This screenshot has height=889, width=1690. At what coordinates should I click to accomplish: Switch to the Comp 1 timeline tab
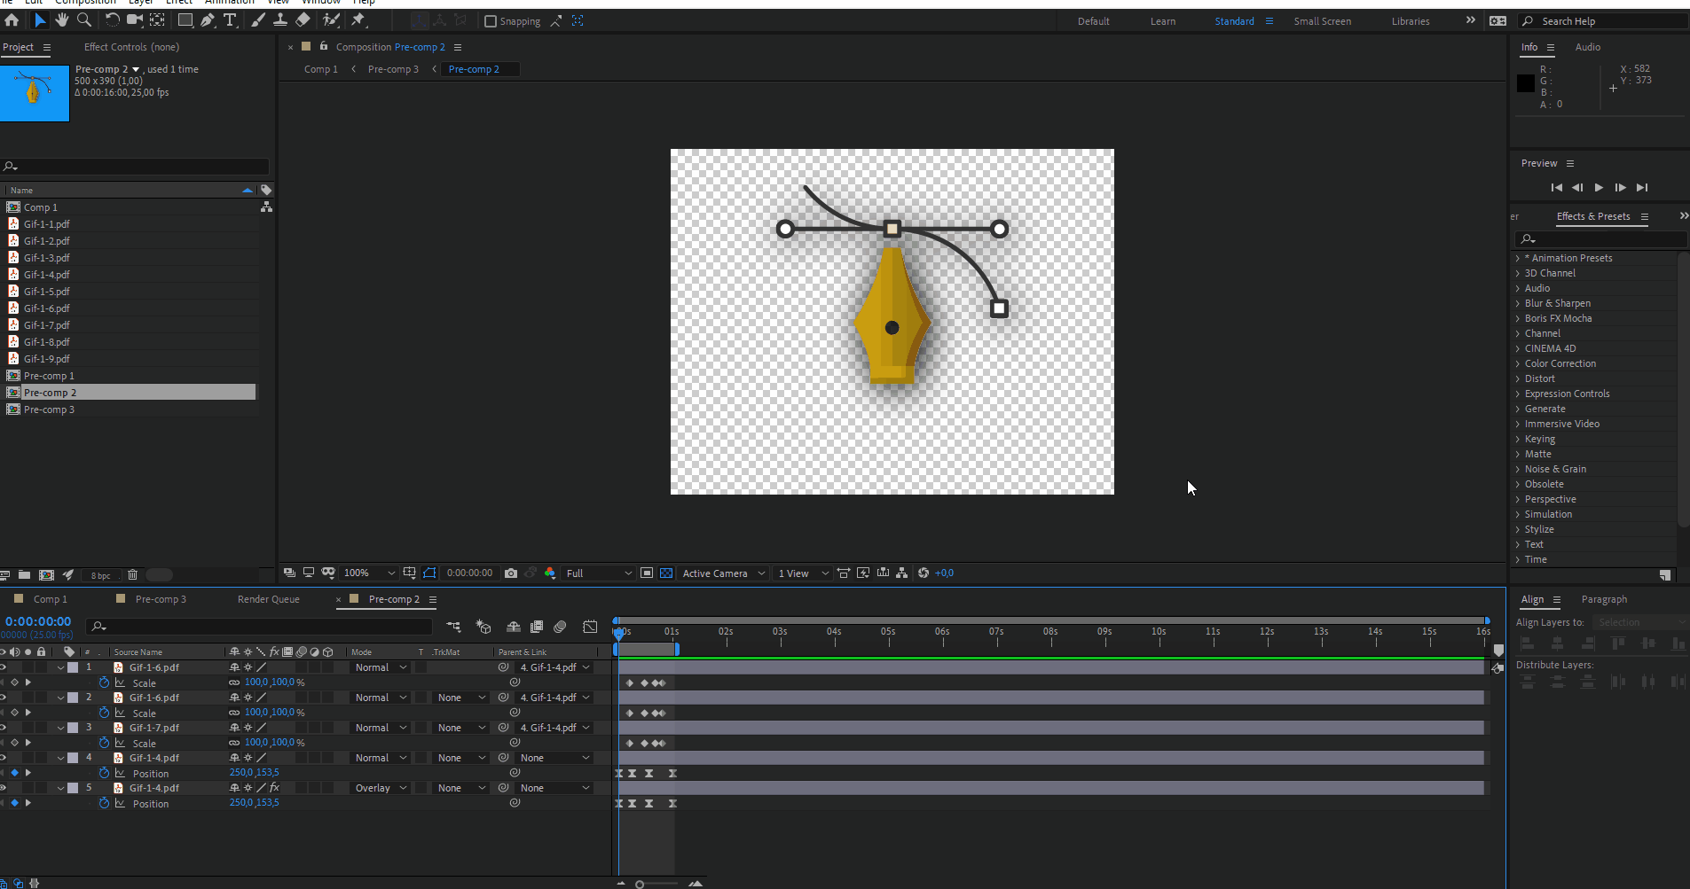(51, 599)
